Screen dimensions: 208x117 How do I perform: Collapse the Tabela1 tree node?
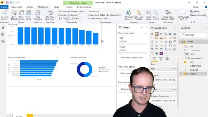tap(180, 42)
